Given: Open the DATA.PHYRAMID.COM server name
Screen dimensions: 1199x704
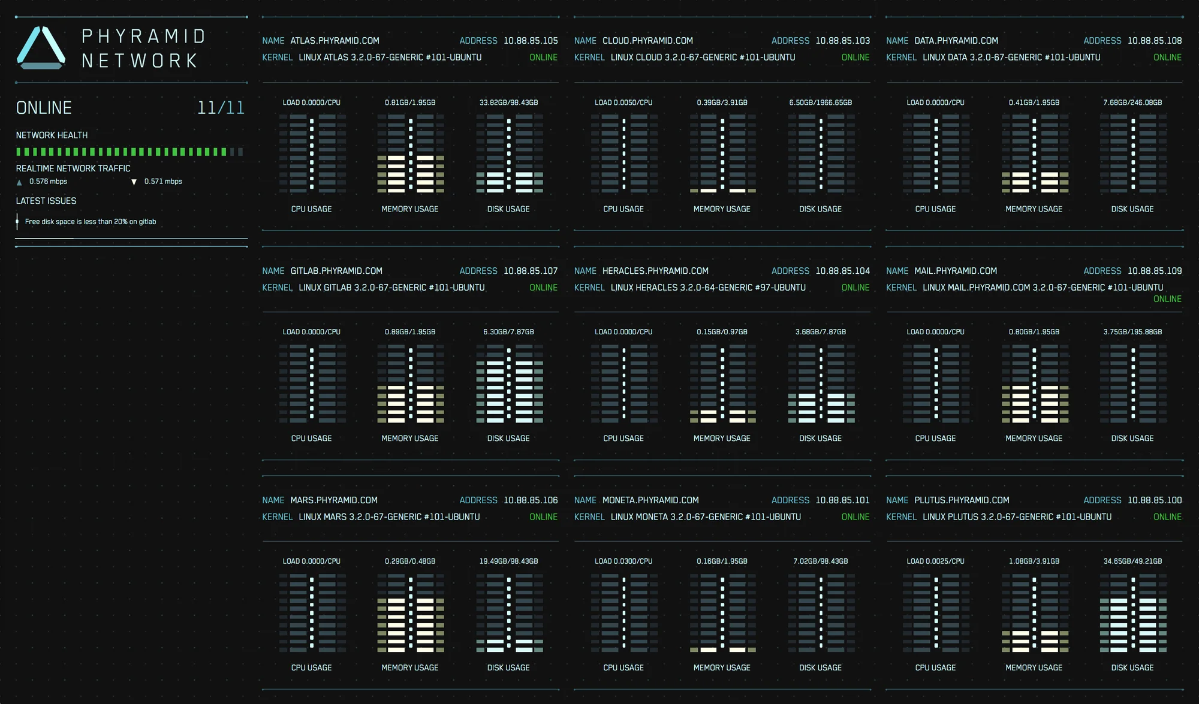Looking at the screenshot, I should click(956, 41).
